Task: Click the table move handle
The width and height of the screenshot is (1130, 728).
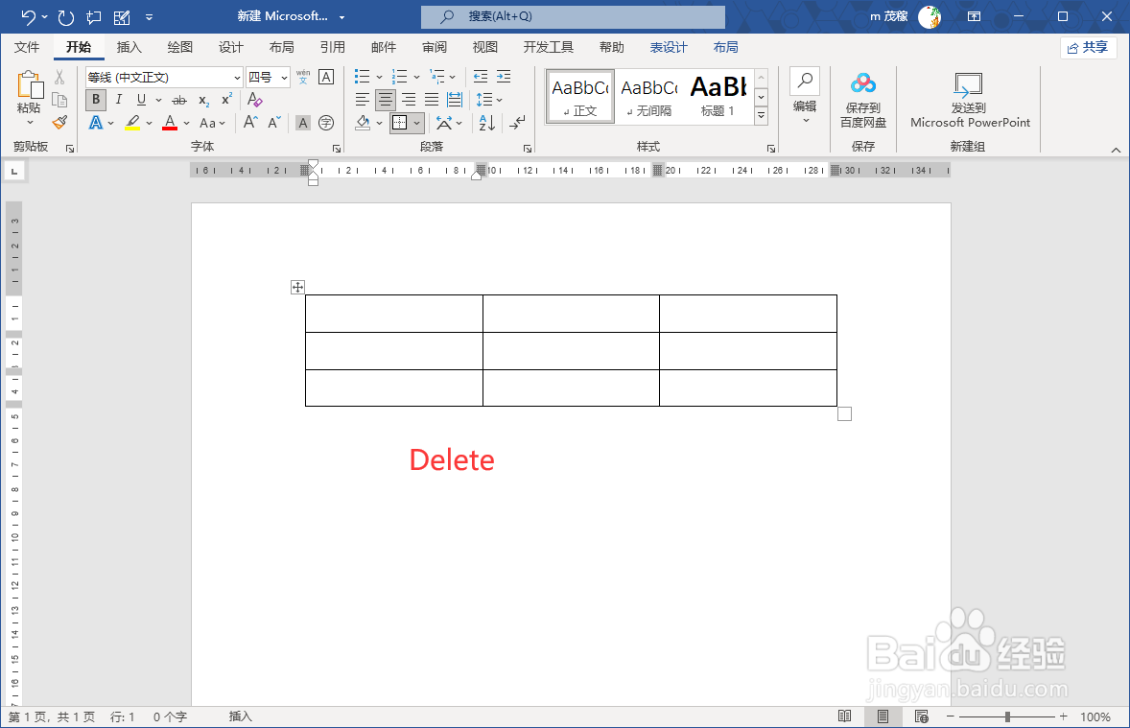Action: click(x=297, y=287)
